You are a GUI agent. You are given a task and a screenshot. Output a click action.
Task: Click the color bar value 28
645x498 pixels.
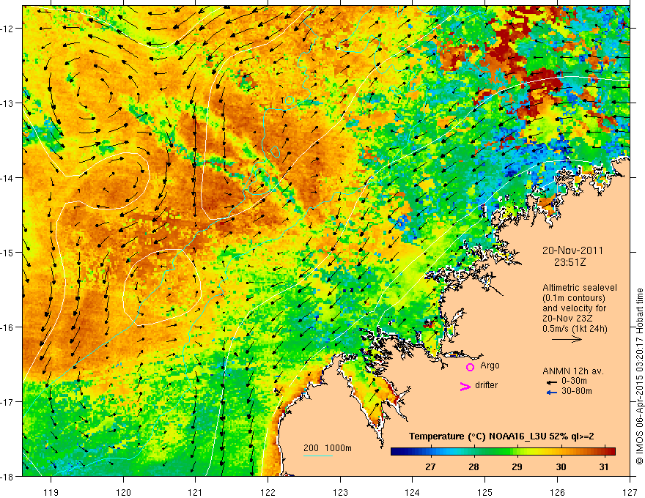coord(474,467)
